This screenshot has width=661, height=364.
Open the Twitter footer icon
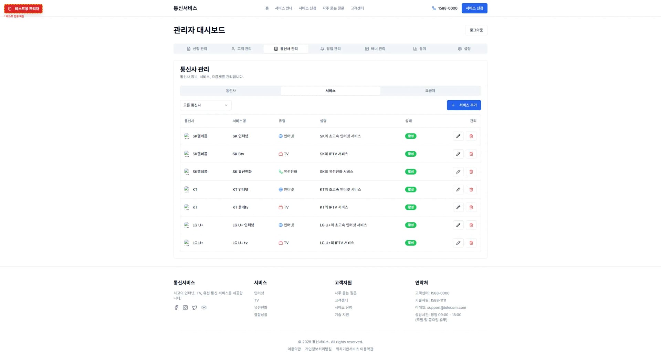tap(195, 308)
